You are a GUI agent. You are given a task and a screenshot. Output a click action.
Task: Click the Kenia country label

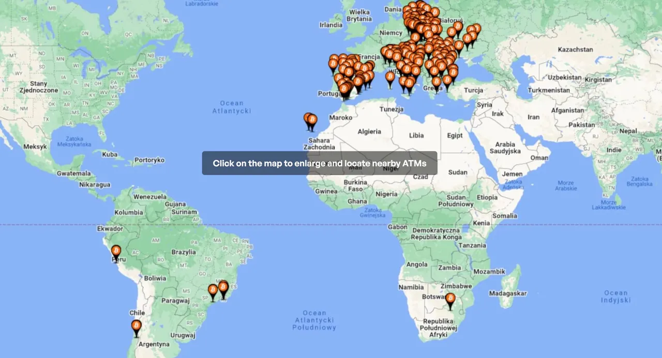482,223
